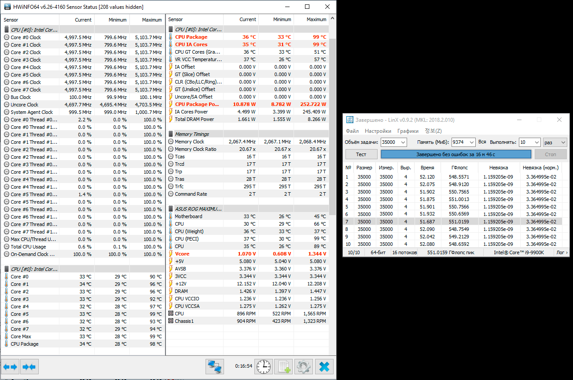Click the Тест button in LinX
The image size is (573, 380).
tap(361, 154)
